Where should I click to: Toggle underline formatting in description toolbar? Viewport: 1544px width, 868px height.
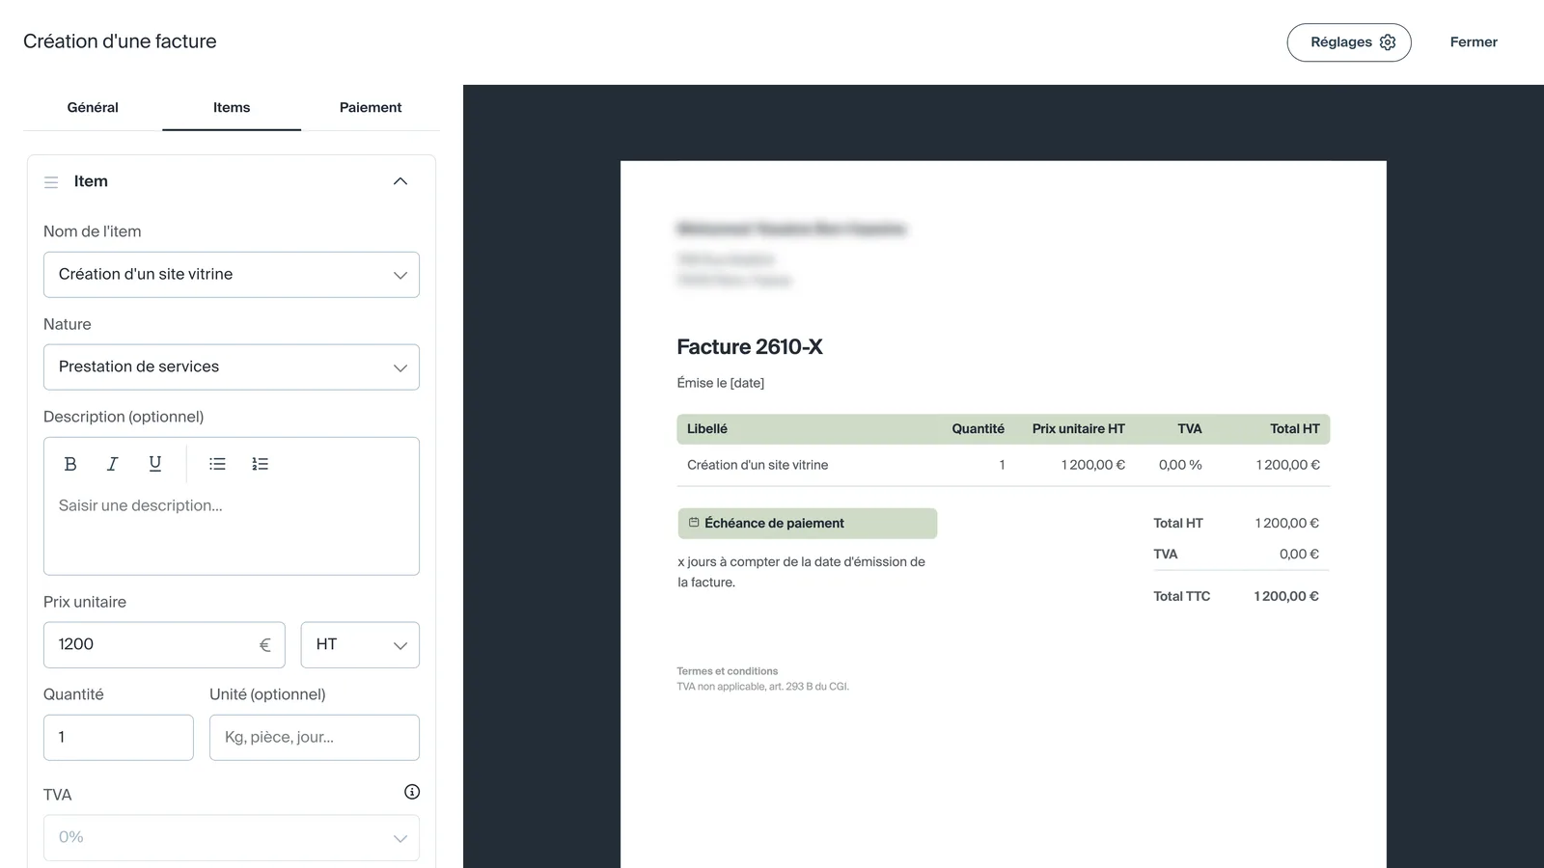pyautogui.click(x=154, y=464)
